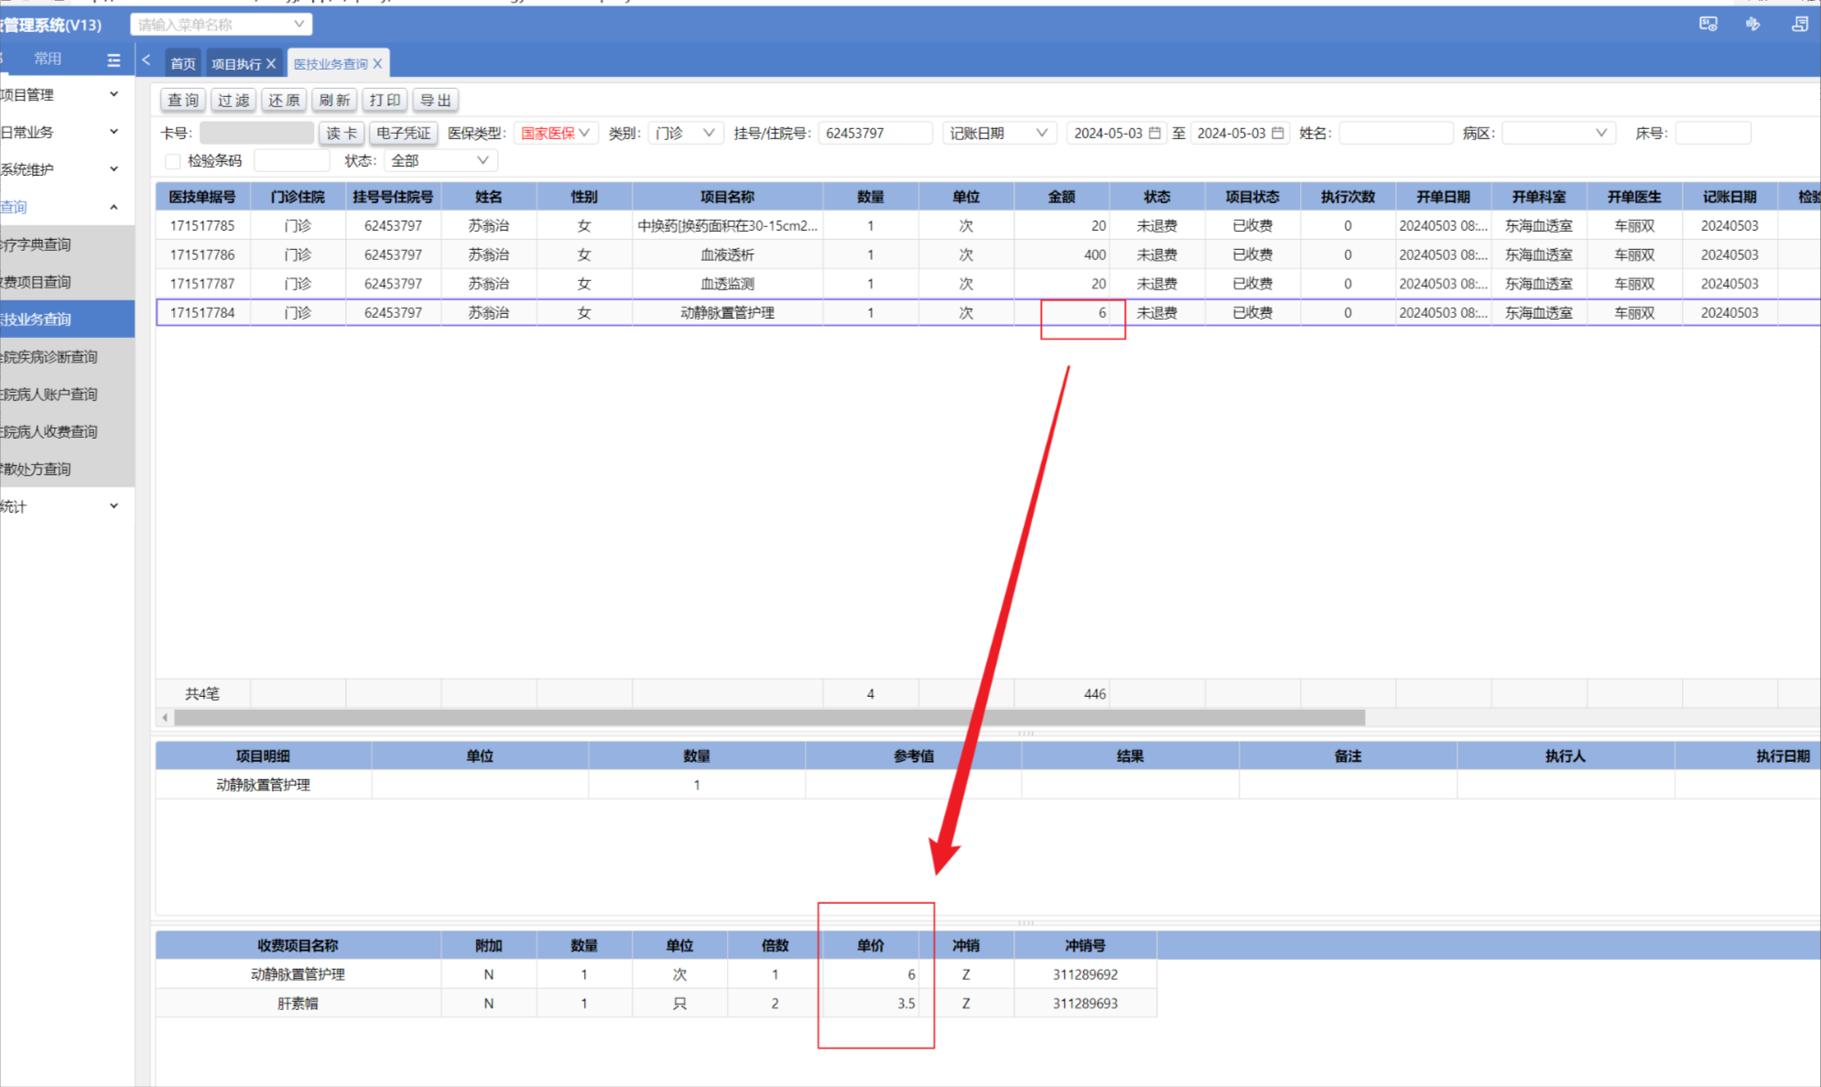Screen dimensions: 1821x1087
Task: Click the left arrow to scroll the tab bar
Action: [x=146, y=60]
